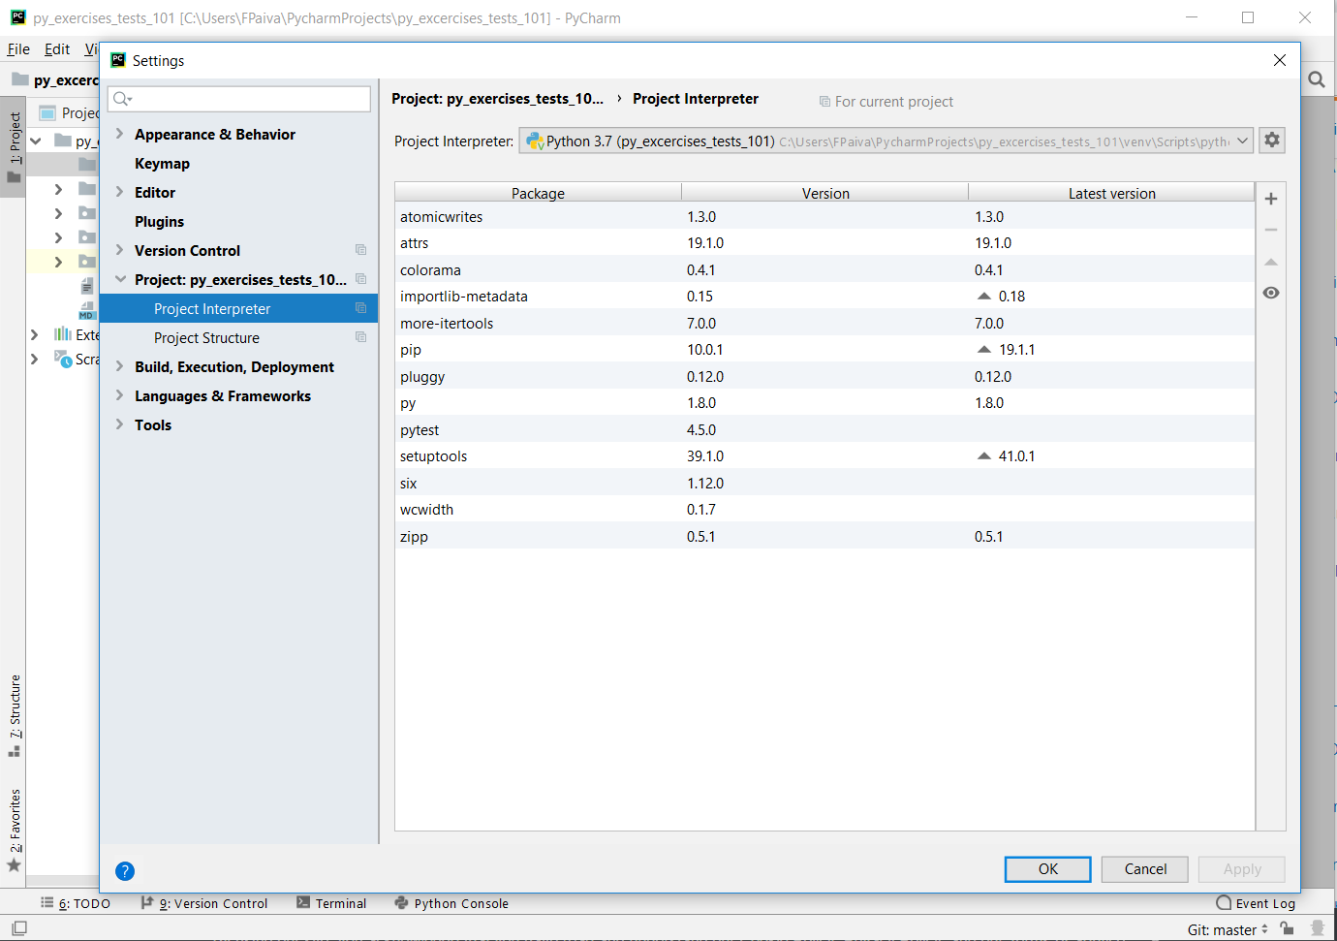The image size is (1337, 941).
Task: Select Keymap settings page
Action: coord(162,163)
